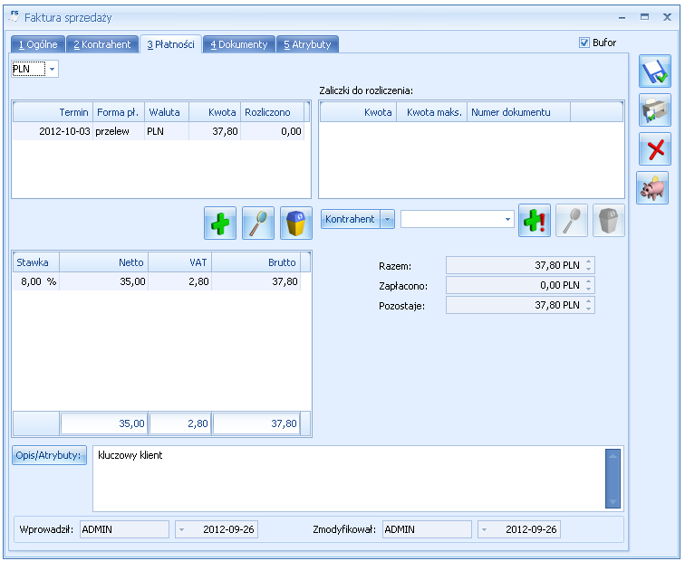Click the Kontrahent button
The height and width of the screenshot is (561, 685).
pyautogui.click(x=351, y=219)
